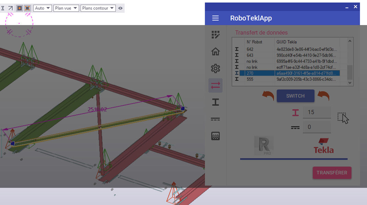Go to the home sidebar icon

[215, 52]
